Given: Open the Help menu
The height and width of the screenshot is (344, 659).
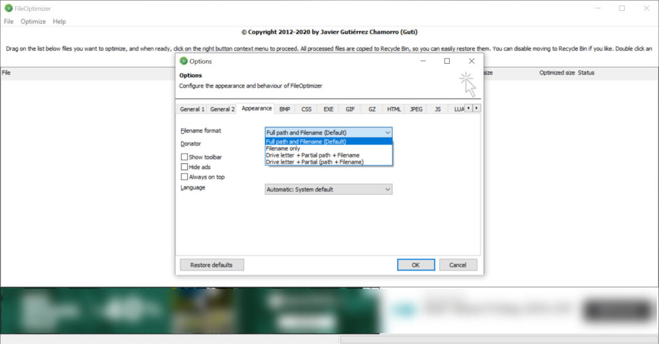Looking at the screenshot, I should click(x=59, y=21).
